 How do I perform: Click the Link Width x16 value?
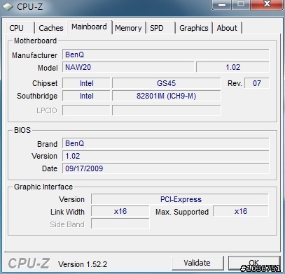click(x=120, y=211)
